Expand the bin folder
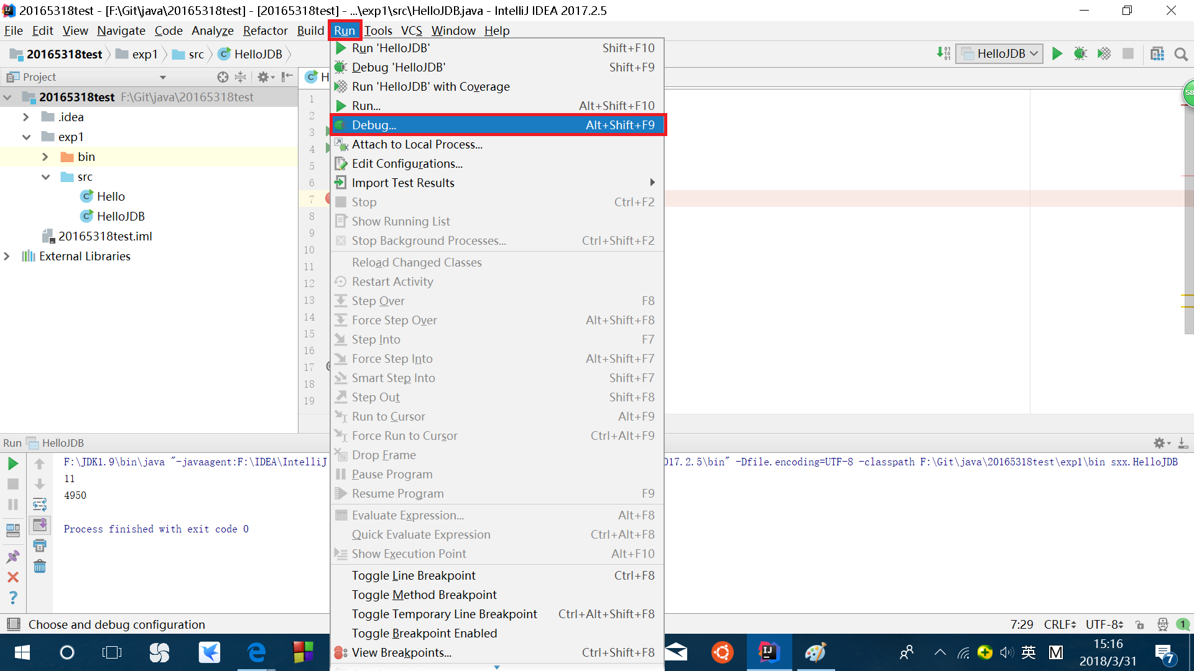The height and width of the screenshot is (671, 1194). tap(45, 157)
